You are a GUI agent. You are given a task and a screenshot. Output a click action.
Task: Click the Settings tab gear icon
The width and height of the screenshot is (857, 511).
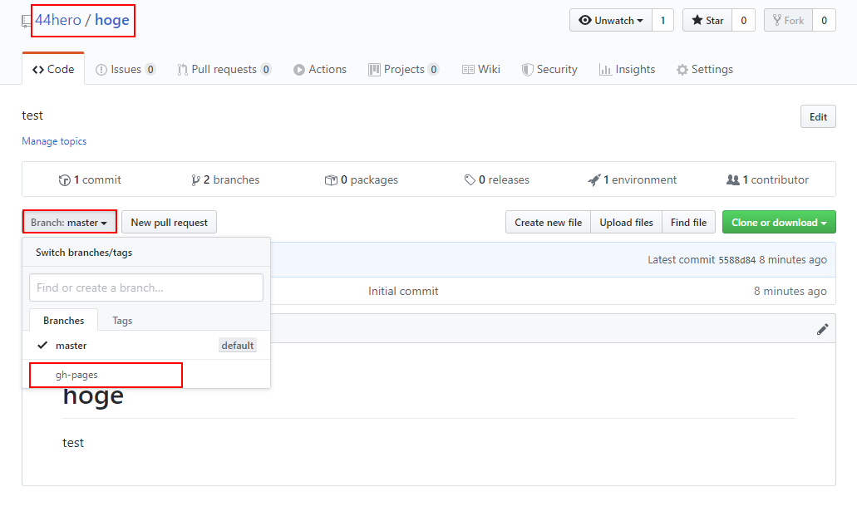click(x=682, y=70)
